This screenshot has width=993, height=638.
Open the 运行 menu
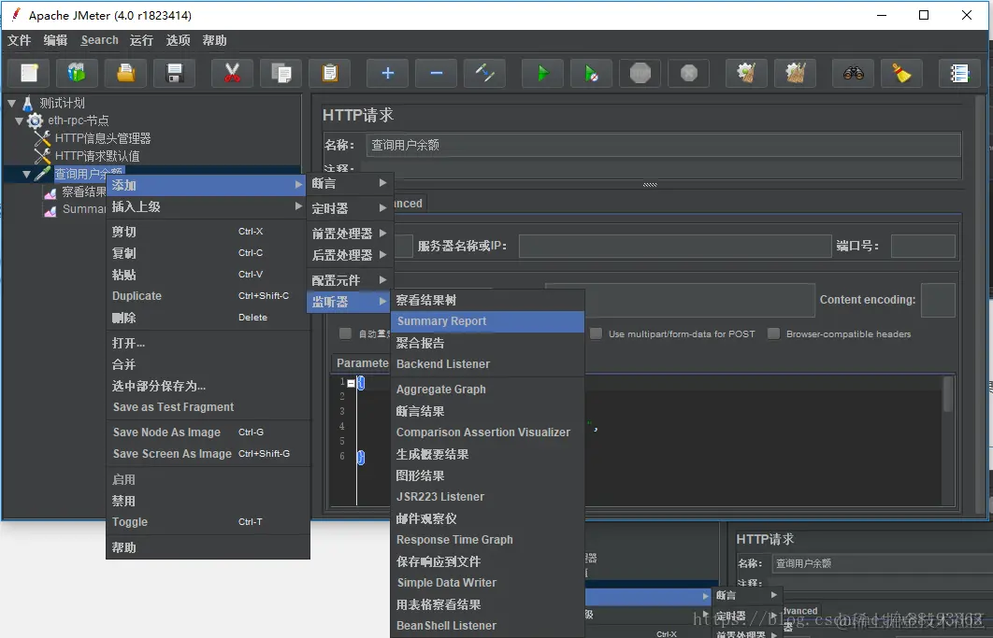pos(141,40)
